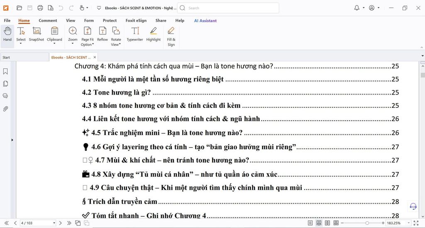The height and width of the screenshot is (228, 425).
Task: Open the customize quick access dropdown
Action: click(x=99, y=8)
